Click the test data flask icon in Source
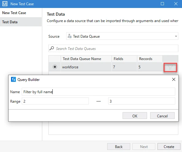The width and height of the screenshot is (182, 152). click(70, 36)
